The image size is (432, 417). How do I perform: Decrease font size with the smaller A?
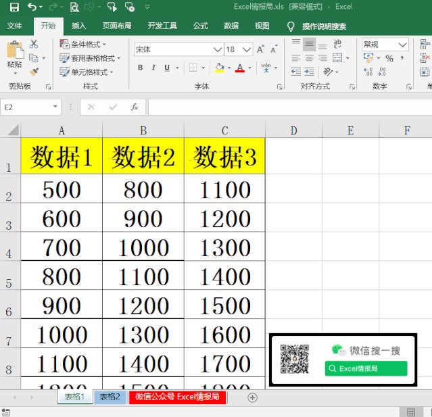[274, 49]
